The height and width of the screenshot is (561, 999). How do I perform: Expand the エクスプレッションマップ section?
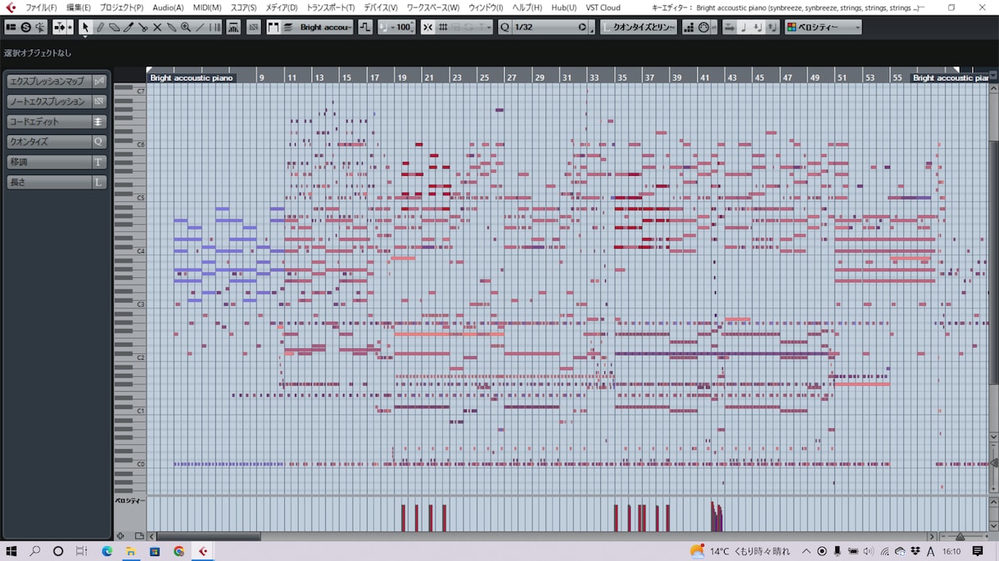coord(57,82)
